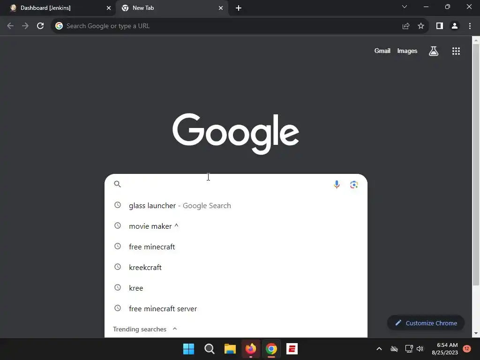Click the clock icon beside 'kreekcraft'

pyautogui.click(x=118, y=267)
